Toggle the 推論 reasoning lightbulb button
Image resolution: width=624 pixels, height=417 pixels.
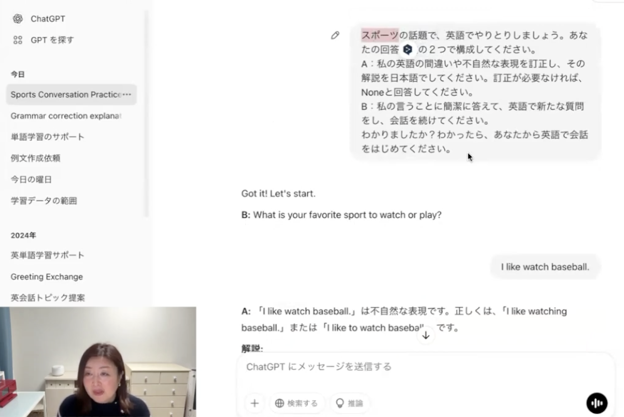click(349, 403)
